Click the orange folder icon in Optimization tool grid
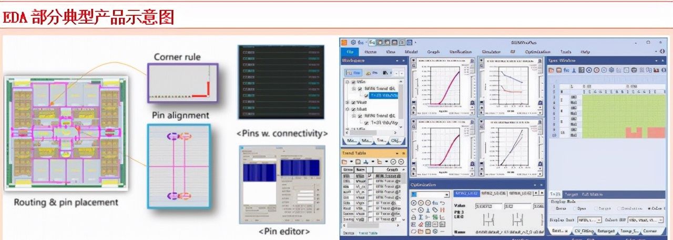The height and width of the screenshot is (240, 673). coord(421,231)
